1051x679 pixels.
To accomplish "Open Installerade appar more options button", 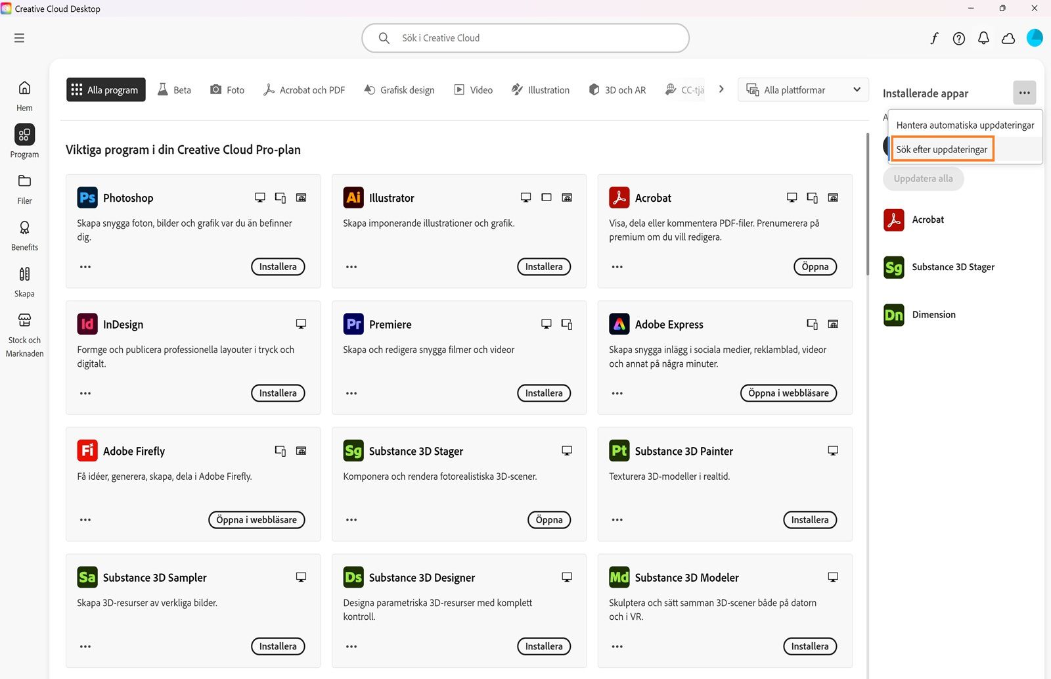I will (x=1024, y=93).
